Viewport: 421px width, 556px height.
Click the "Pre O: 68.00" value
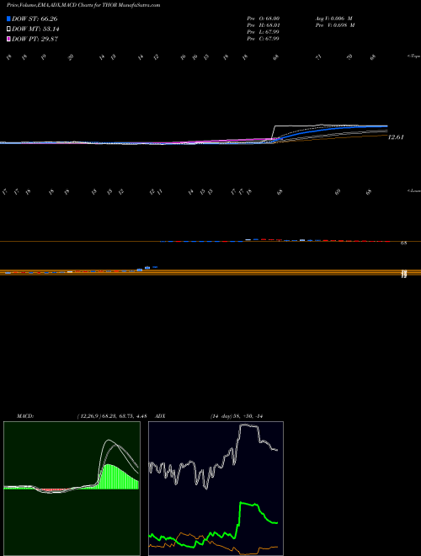264,18
